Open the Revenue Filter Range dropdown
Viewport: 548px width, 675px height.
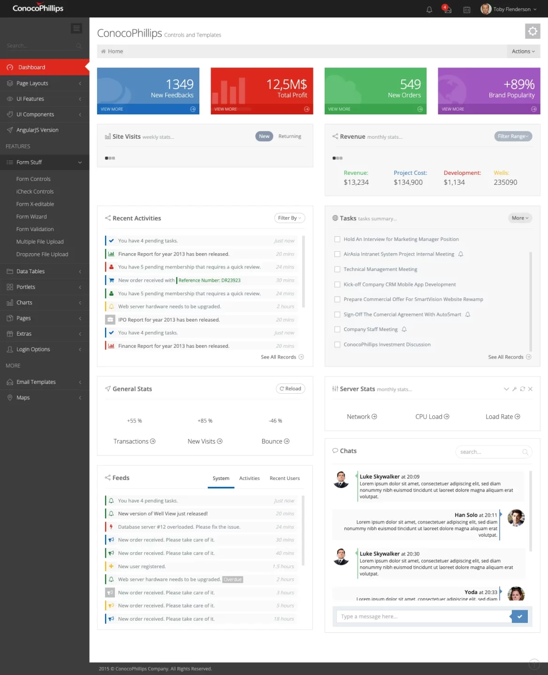(x=513, y=136)
